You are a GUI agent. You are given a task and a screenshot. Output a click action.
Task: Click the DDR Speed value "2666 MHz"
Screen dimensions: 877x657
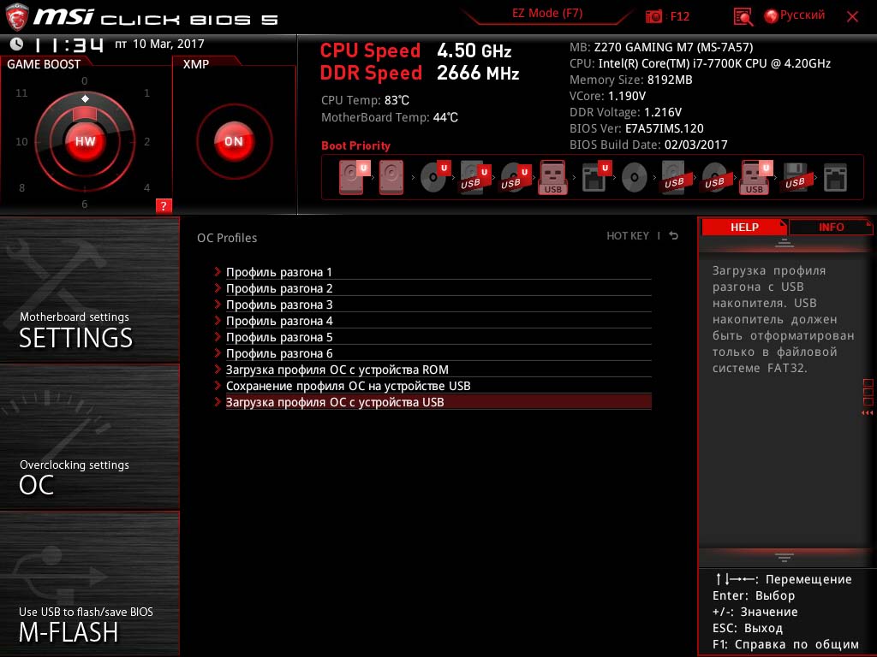[x=478, y=74]
